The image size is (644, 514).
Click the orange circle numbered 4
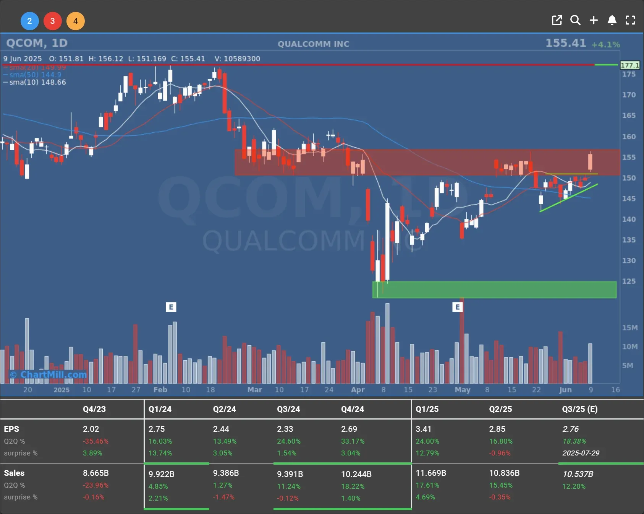[x=75, y=21]
